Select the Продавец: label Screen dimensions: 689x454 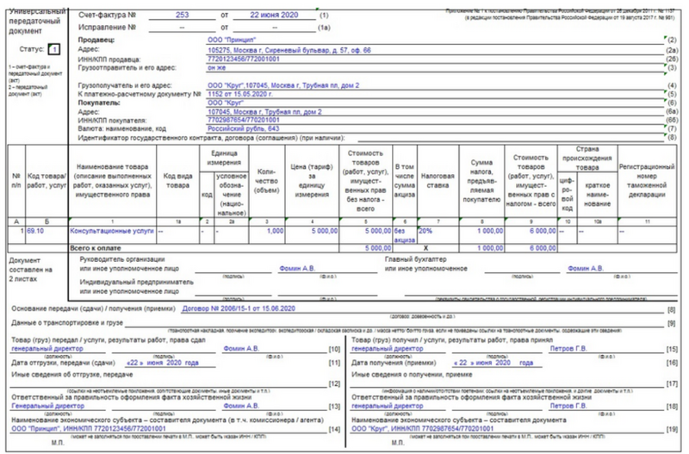(96, 40)
